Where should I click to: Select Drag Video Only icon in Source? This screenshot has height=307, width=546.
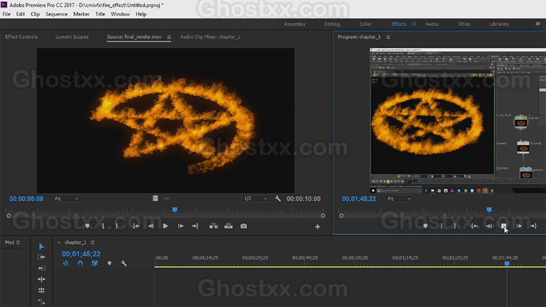[x=155, y=198]
